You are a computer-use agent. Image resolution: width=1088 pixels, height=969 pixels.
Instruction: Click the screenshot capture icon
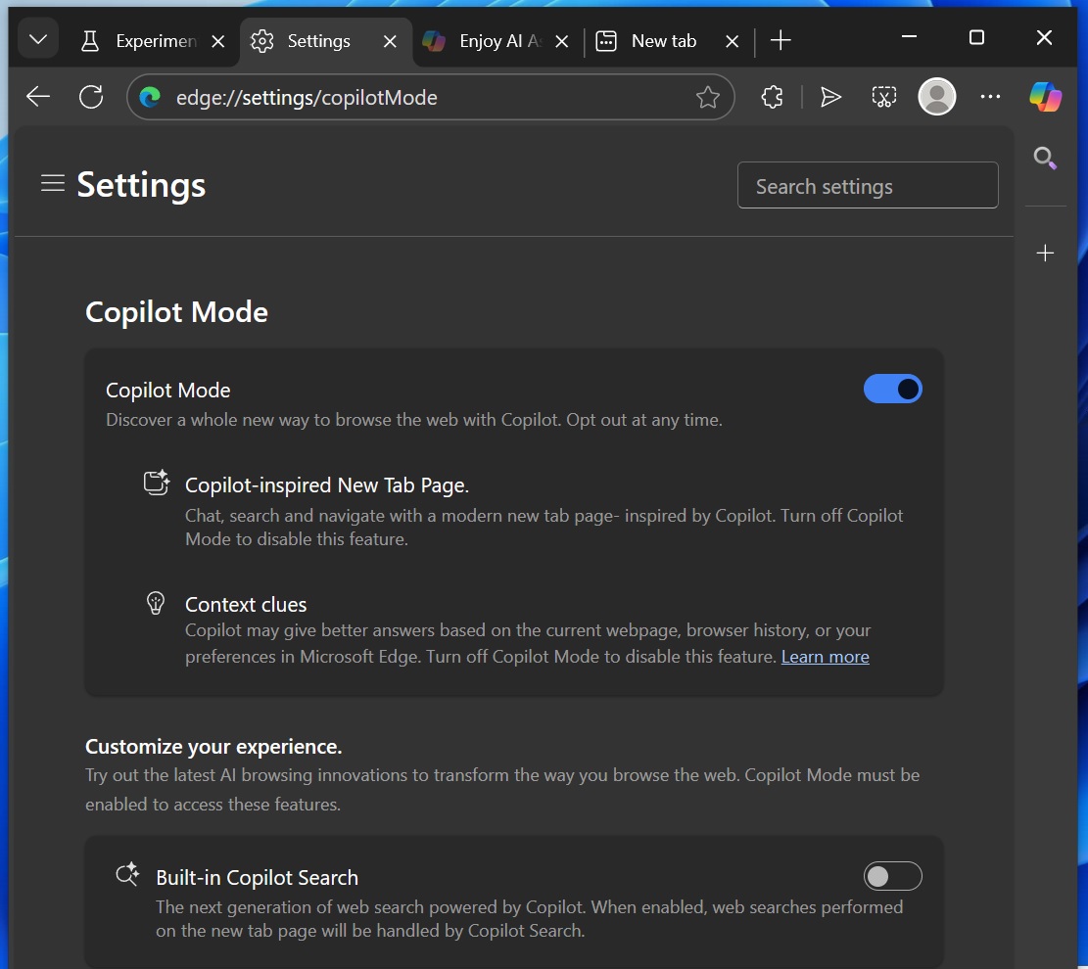(x=883, y=97)
